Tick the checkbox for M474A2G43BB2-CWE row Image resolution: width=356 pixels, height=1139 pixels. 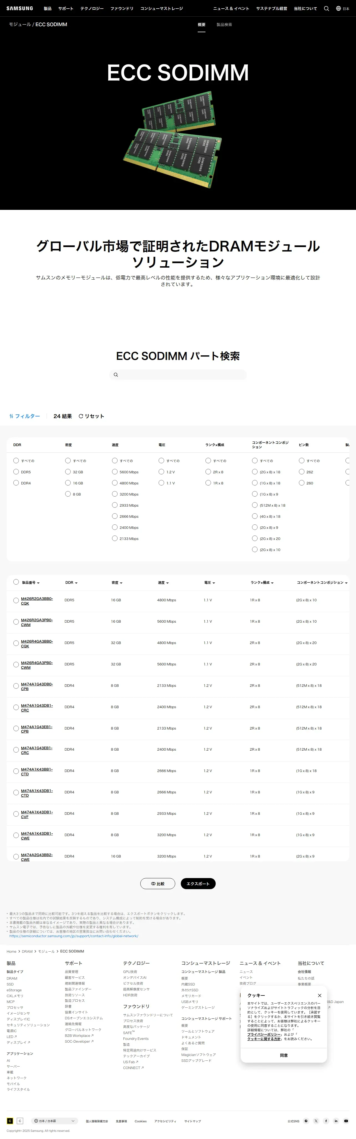(16, 857)
